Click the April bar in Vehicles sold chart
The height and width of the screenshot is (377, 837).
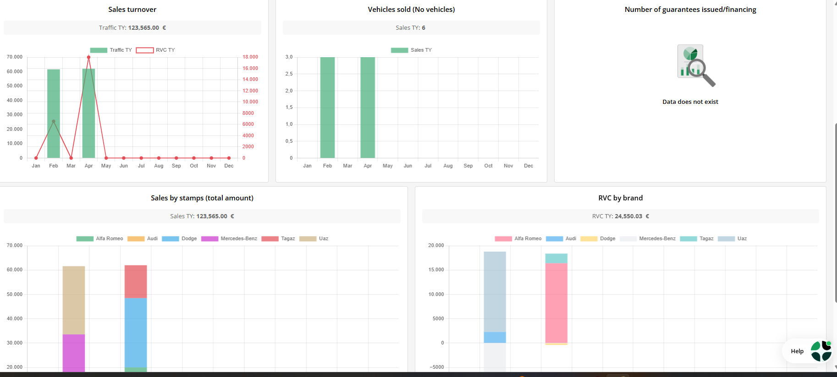click(x=368, y=108)
